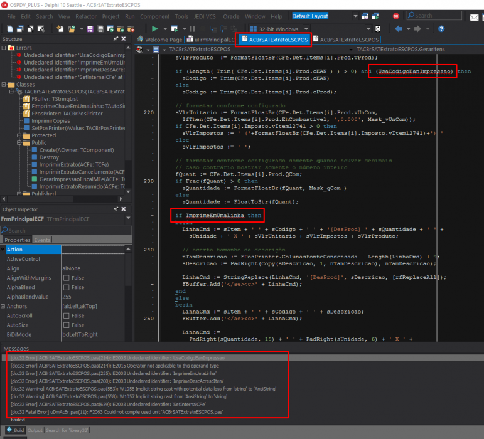484x439 pixels.
Task: Switch to the Events tab in Object Inspector
Action: tap(42, 240)
